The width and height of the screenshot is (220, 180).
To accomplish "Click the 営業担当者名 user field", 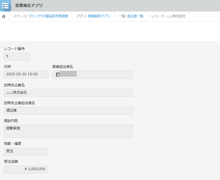I will (x=93, y=75).
